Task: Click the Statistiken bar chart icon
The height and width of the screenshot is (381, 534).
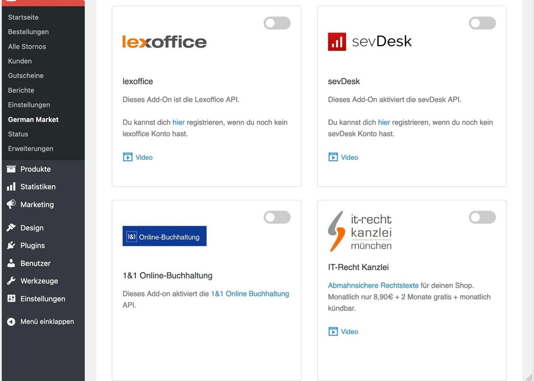Action: (x=11, y=187)
